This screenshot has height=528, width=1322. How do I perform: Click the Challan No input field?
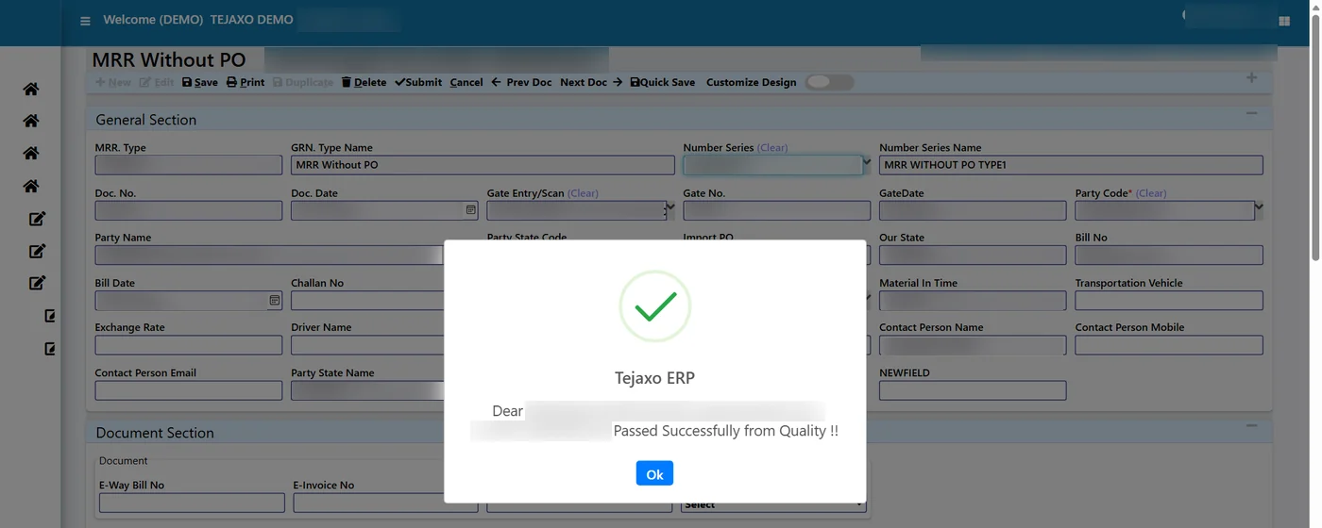point(368,300)
